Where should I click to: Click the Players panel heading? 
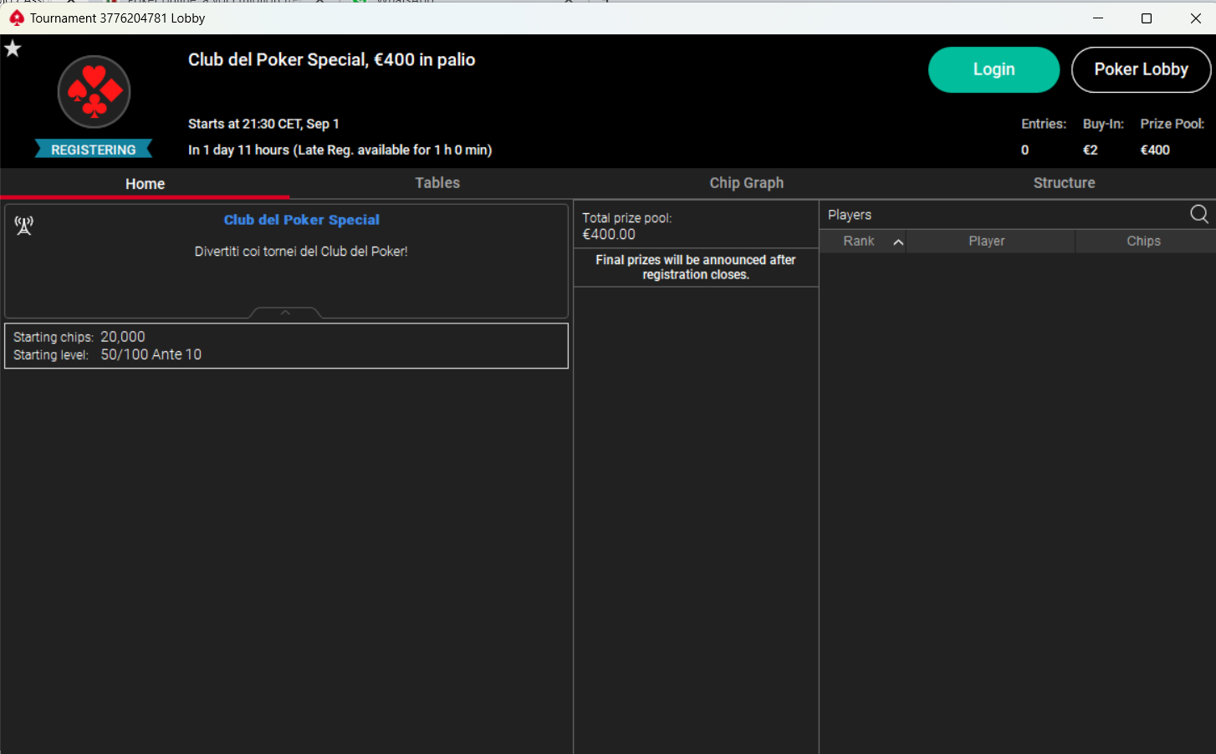pyautogui.click(x=850, y=215)
